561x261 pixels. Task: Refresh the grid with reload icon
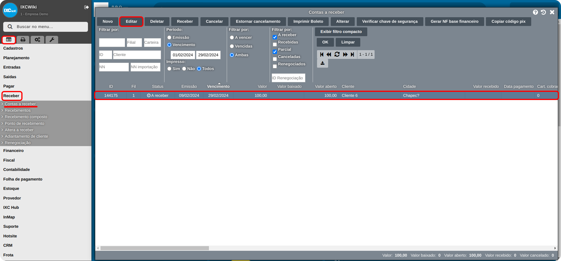pyautogui.click(x=337, y=55)
